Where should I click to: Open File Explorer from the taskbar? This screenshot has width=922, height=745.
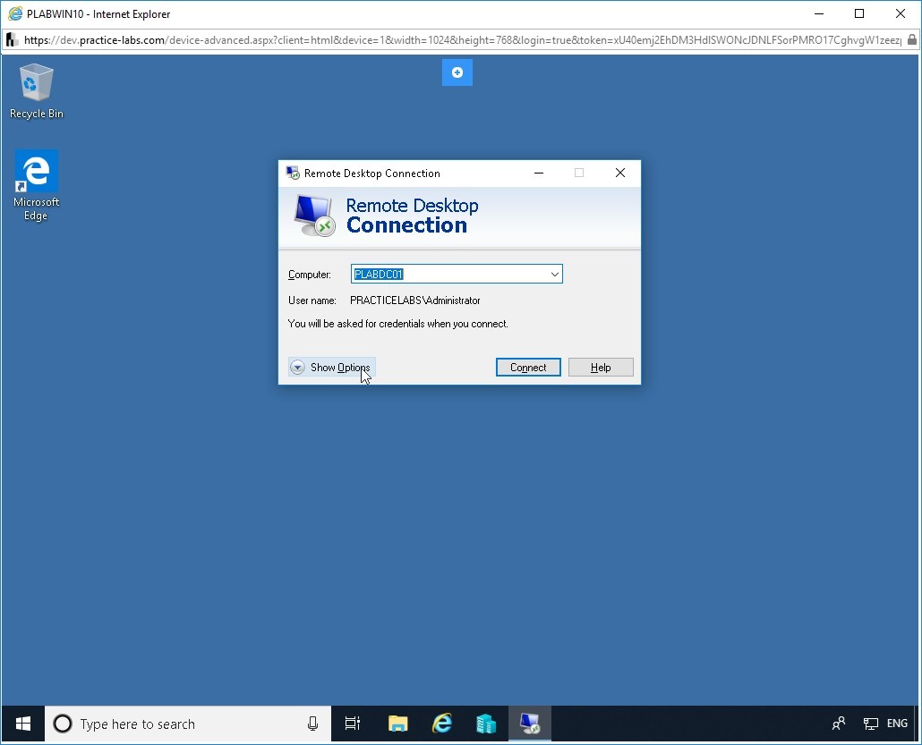398,724
